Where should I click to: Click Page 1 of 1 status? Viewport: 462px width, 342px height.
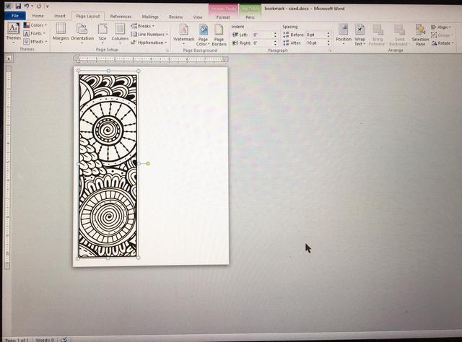pos(17,340)
